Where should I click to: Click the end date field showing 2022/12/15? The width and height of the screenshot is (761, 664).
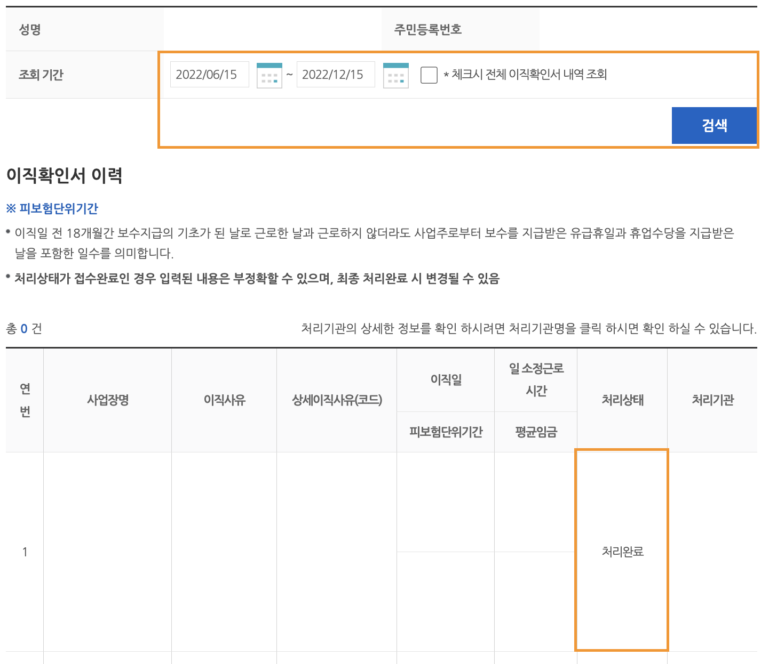click(336, 75)
